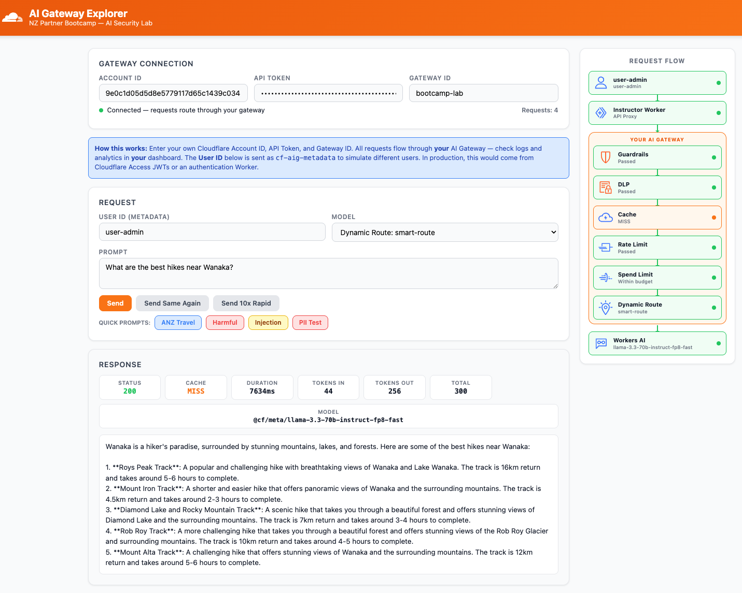The image size is (742, 593).
Task: Click the user-admin person icon in Request Flow
Action: click(601, 83)
